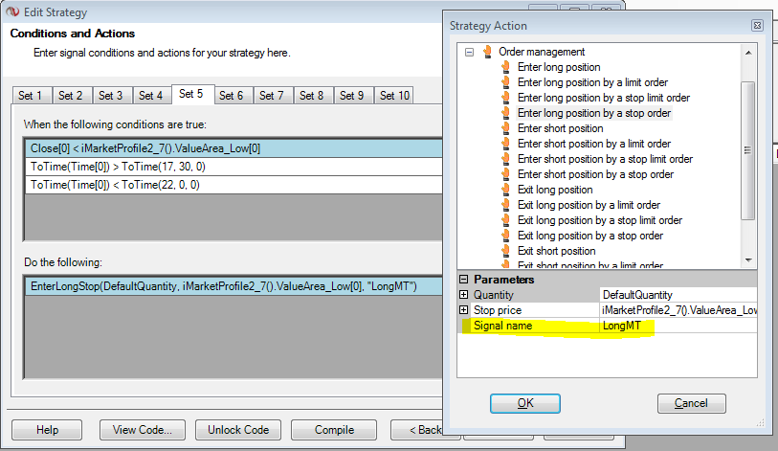Viewport: 778px width, 451px height.
Task: Click icon beside Enter short position
Action: point(505,128)
